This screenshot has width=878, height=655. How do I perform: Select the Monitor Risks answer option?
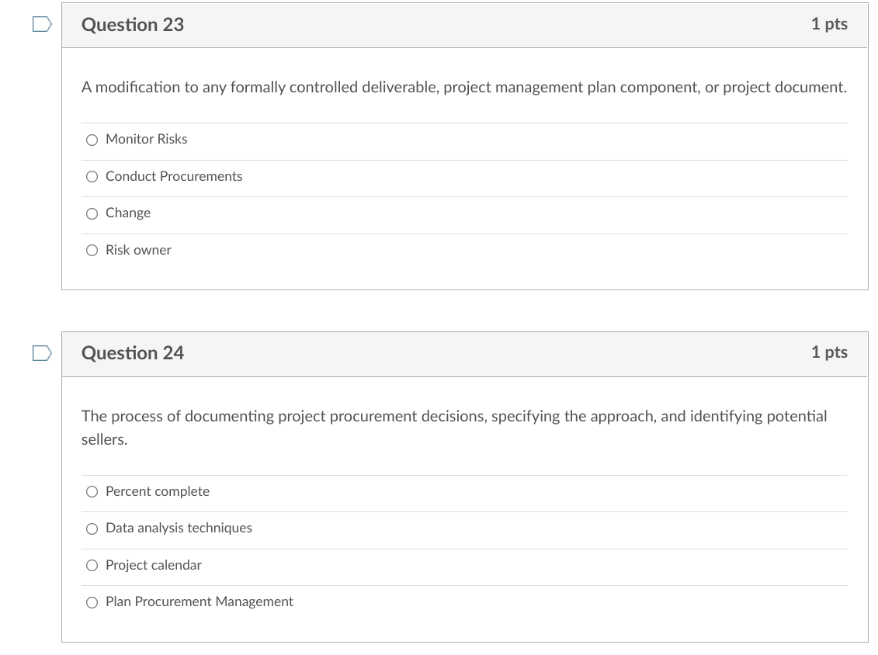(x=92, y=140)
